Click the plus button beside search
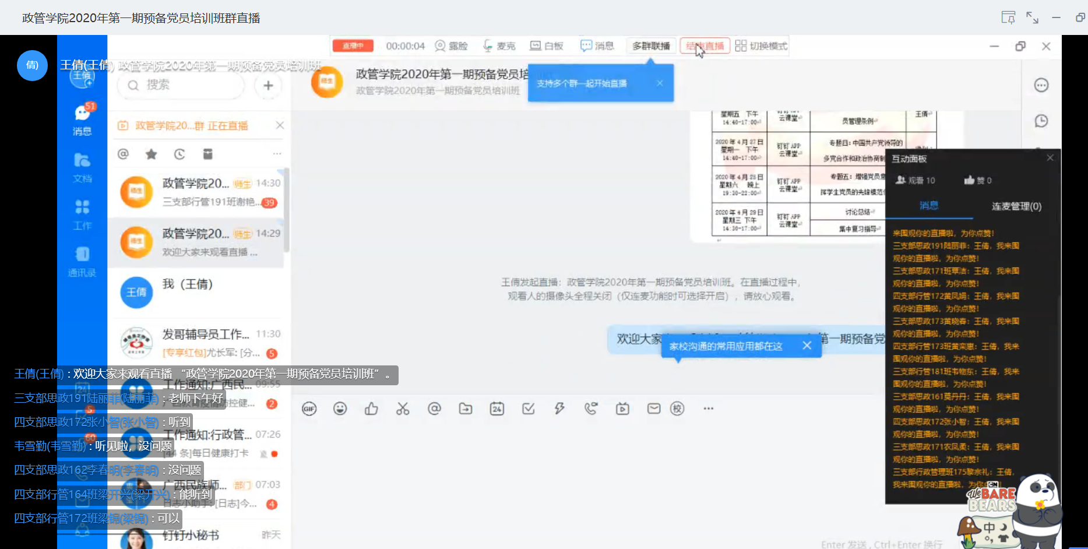The image size is (1088, 549). tap(268, 86)
